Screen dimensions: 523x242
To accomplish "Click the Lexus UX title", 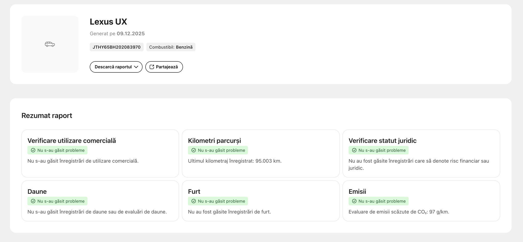I will 108,22.
